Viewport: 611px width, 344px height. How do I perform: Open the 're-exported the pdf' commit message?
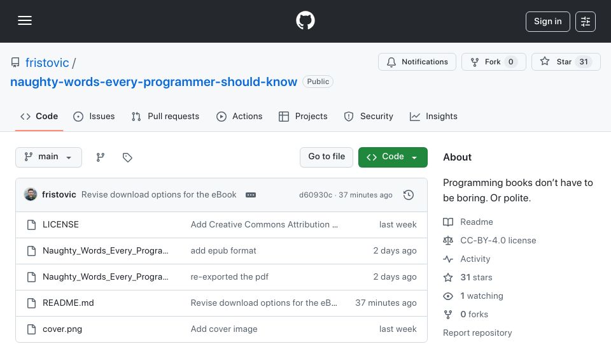(x=229, y=277)
